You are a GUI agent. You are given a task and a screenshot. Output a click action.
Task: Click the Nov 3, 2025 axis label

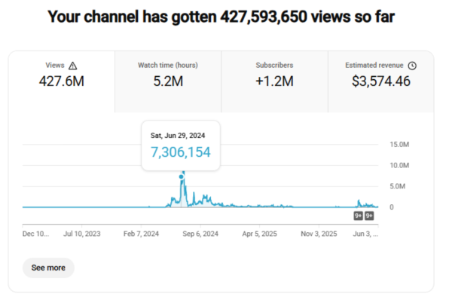[x=319, y=234]
